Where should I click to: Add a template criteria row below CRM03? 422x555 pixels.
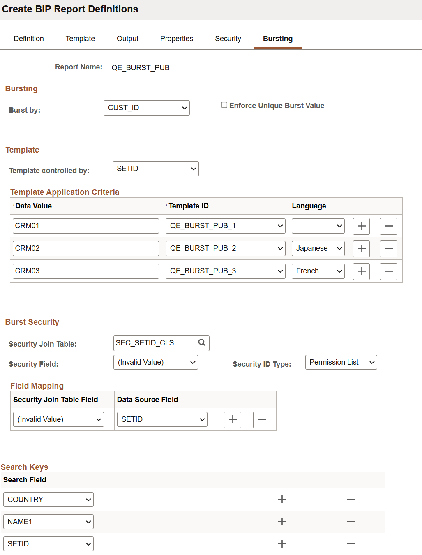(361, 271)
